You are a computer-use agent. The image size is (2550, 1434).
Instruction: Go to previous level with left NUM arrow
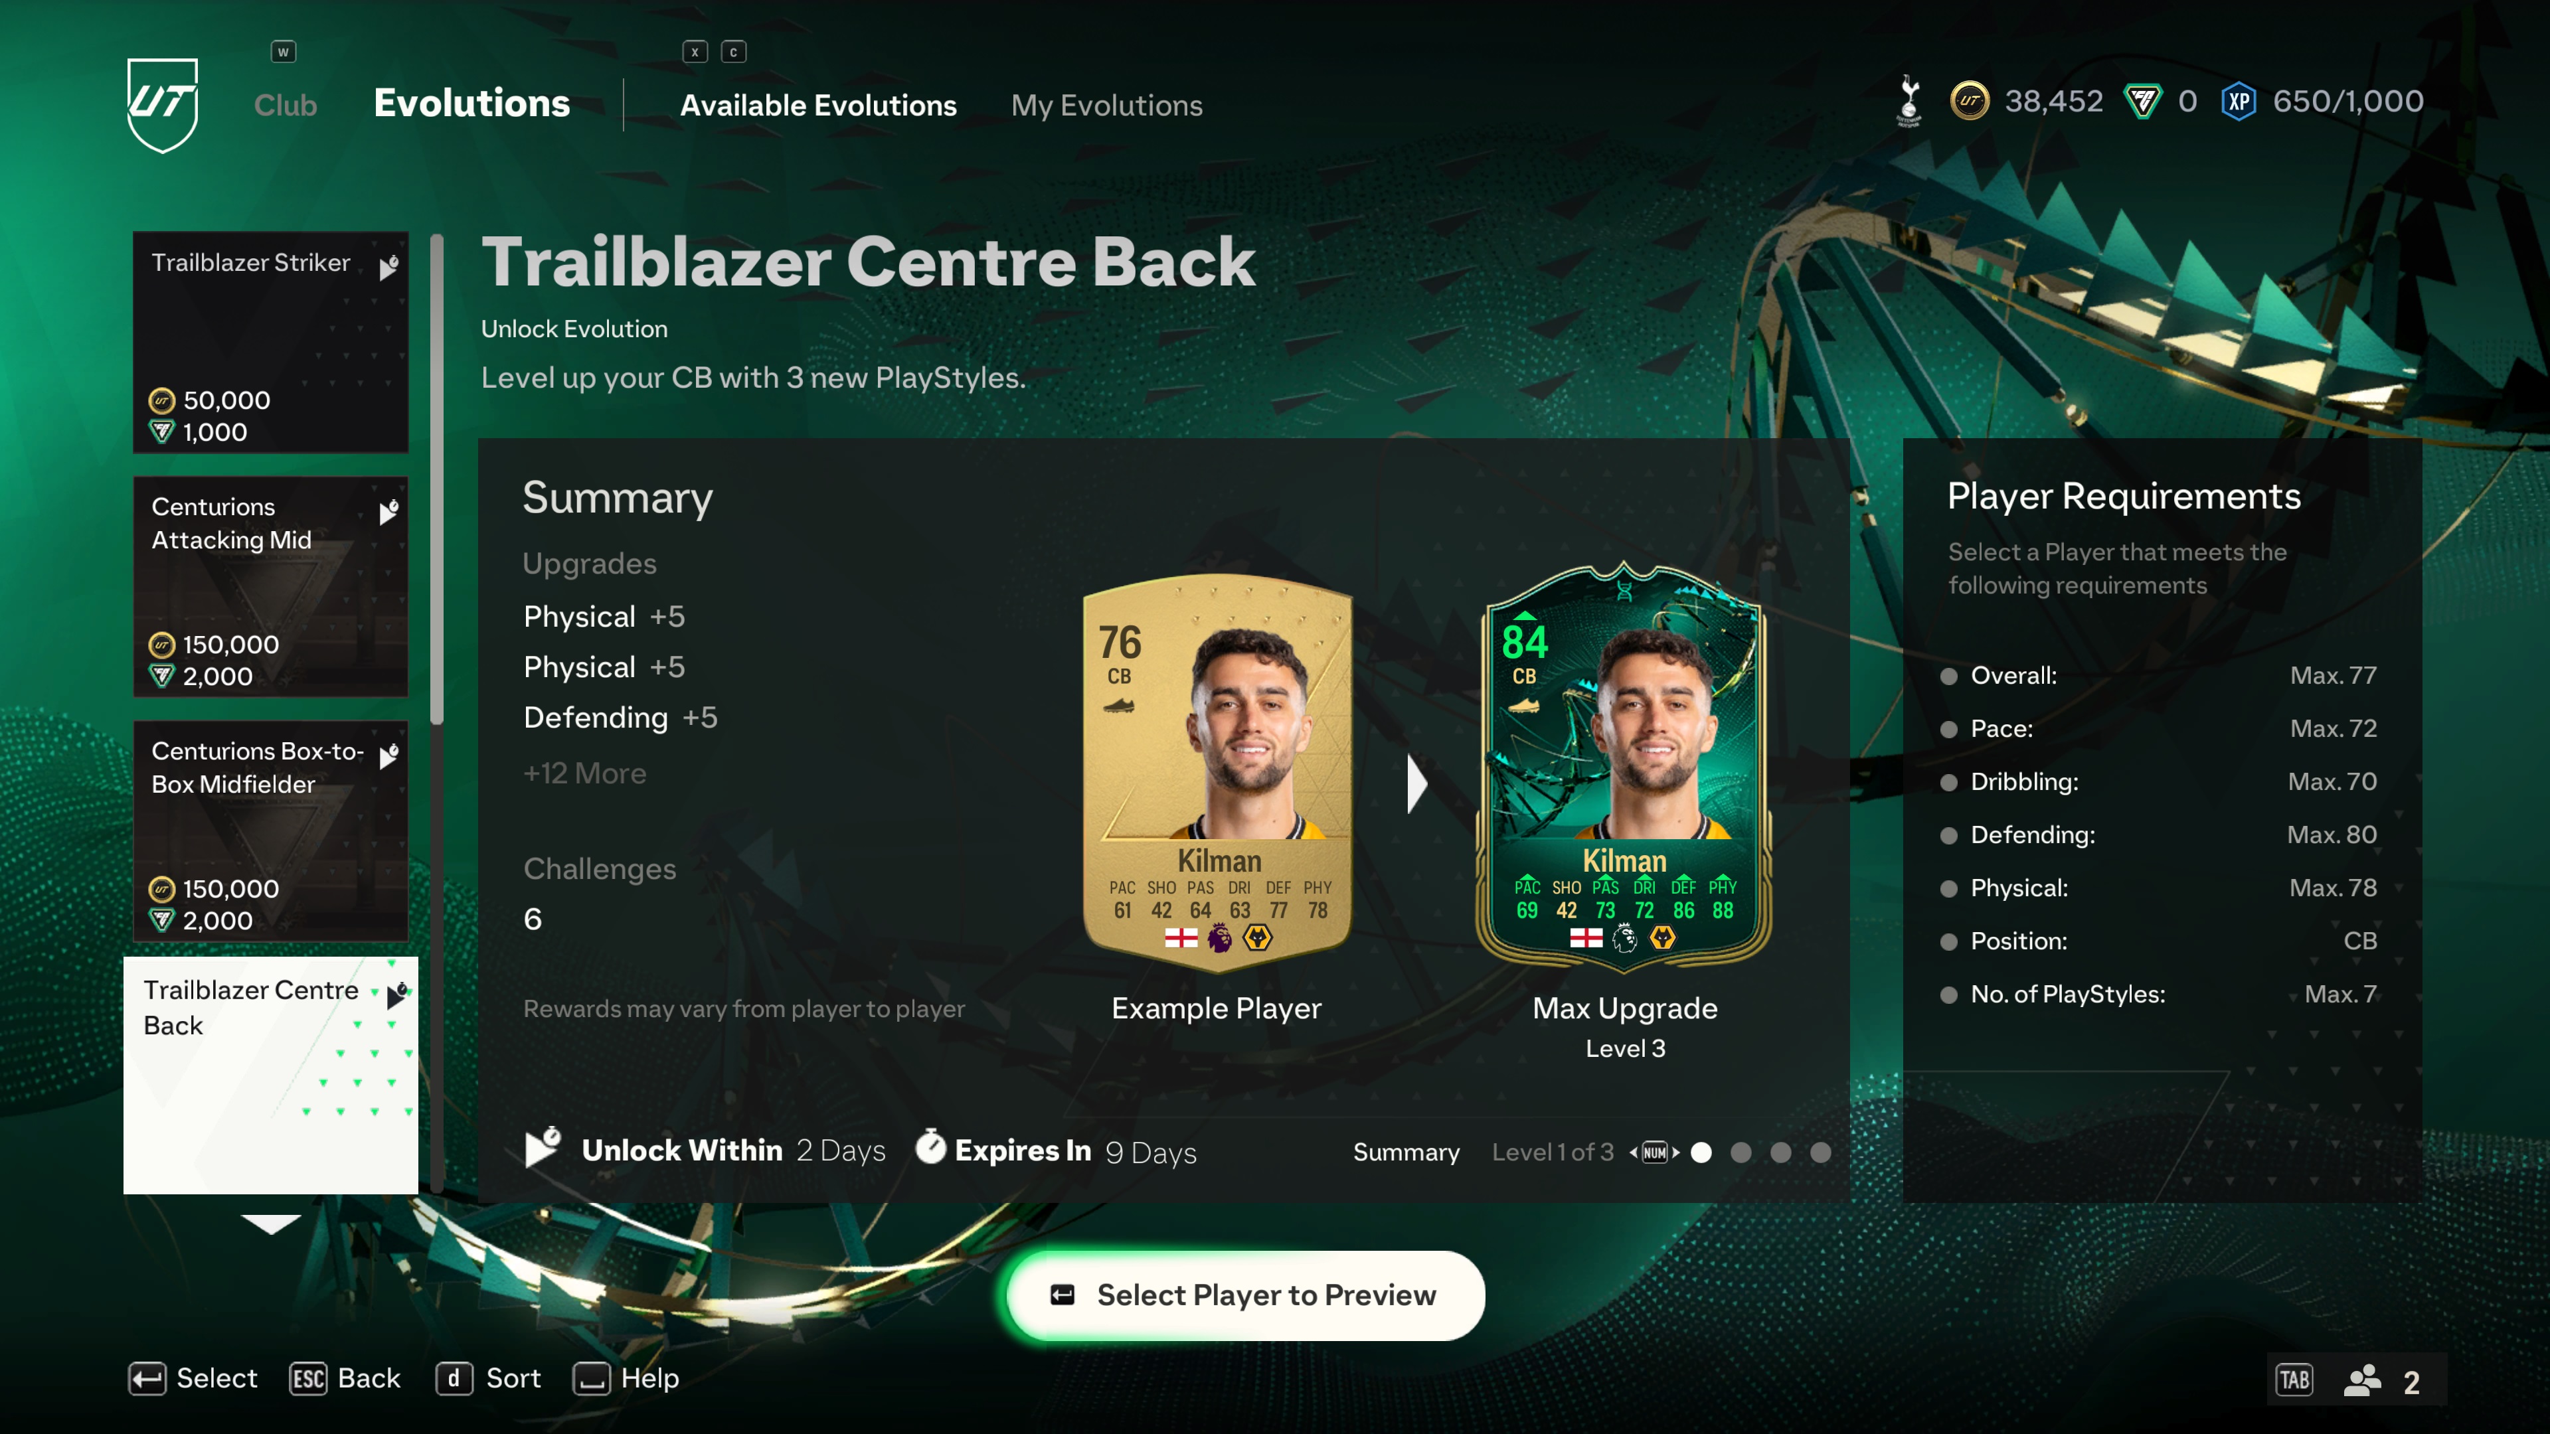click(x=1634, y=1153)
